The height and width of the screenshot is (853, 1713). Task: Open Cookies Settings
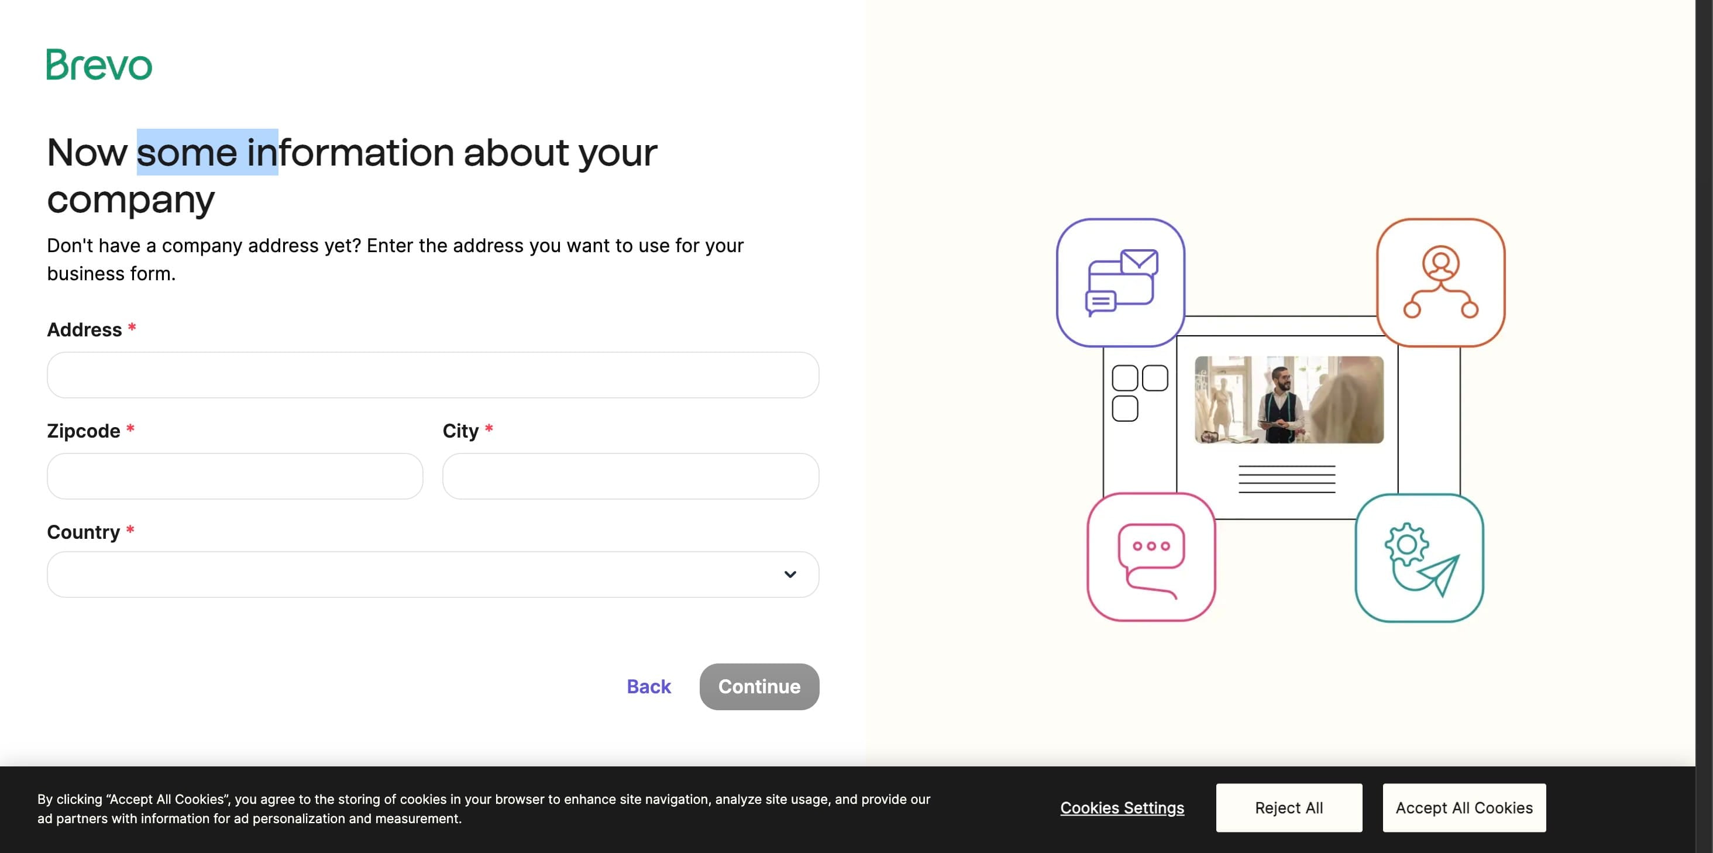click(x=1122, y=808)
